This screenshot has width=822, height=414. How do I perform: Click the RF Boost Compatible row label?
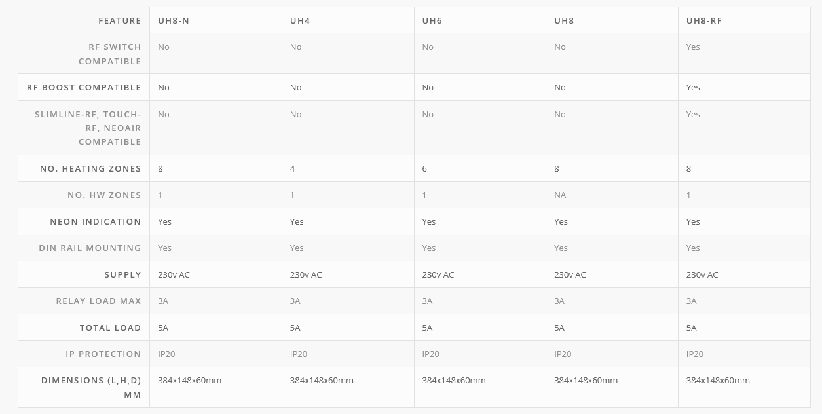pos(84,87)
